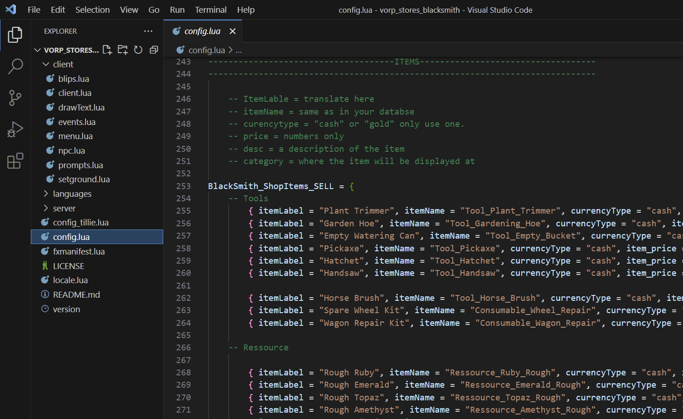683x419 pixels.
Task: Open Explorer views and more actions menu
Action: click(x=148, y=31)
